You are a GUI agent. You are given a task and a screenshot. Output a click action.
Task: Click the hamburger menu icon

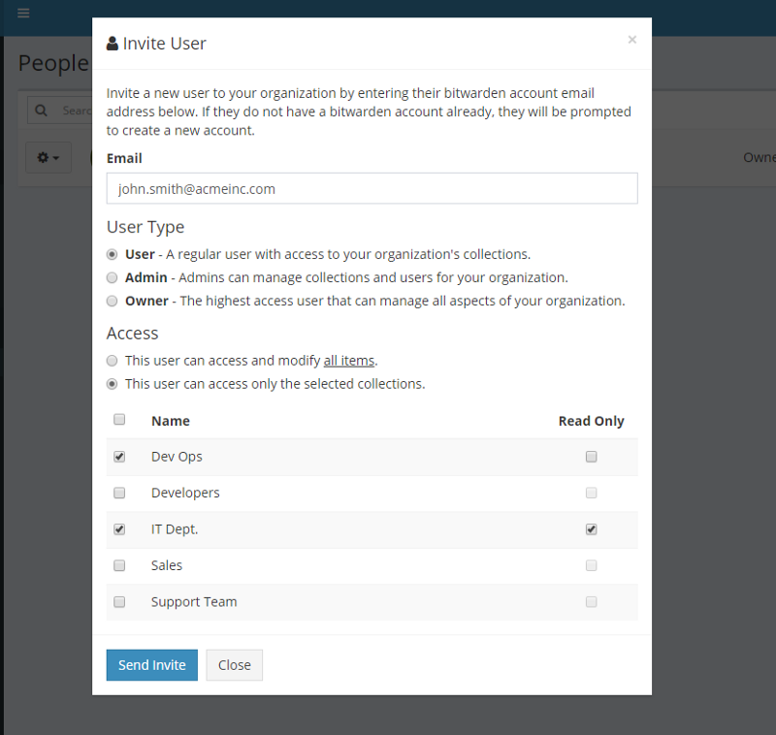[23, 14]
